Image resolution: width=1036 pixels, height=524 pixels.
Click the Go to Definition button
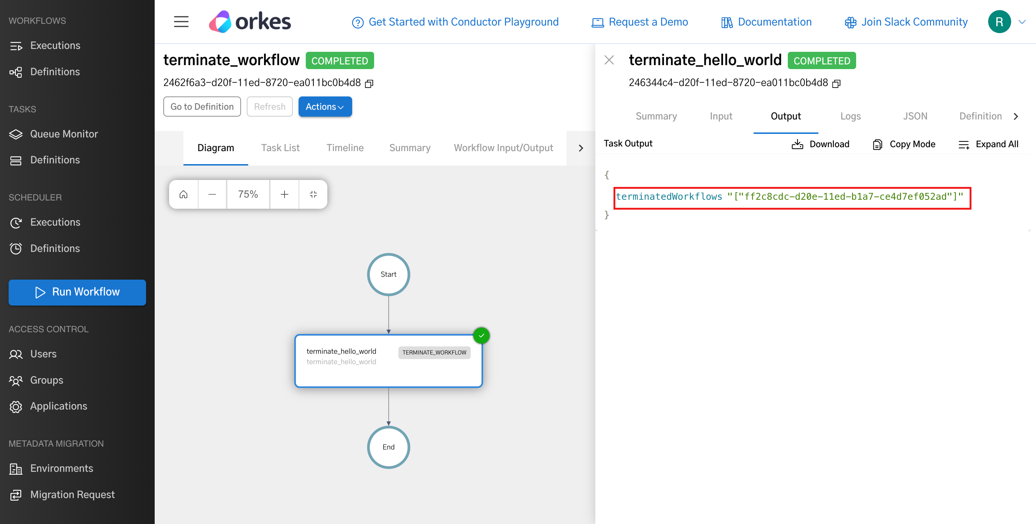click(202, 106)
